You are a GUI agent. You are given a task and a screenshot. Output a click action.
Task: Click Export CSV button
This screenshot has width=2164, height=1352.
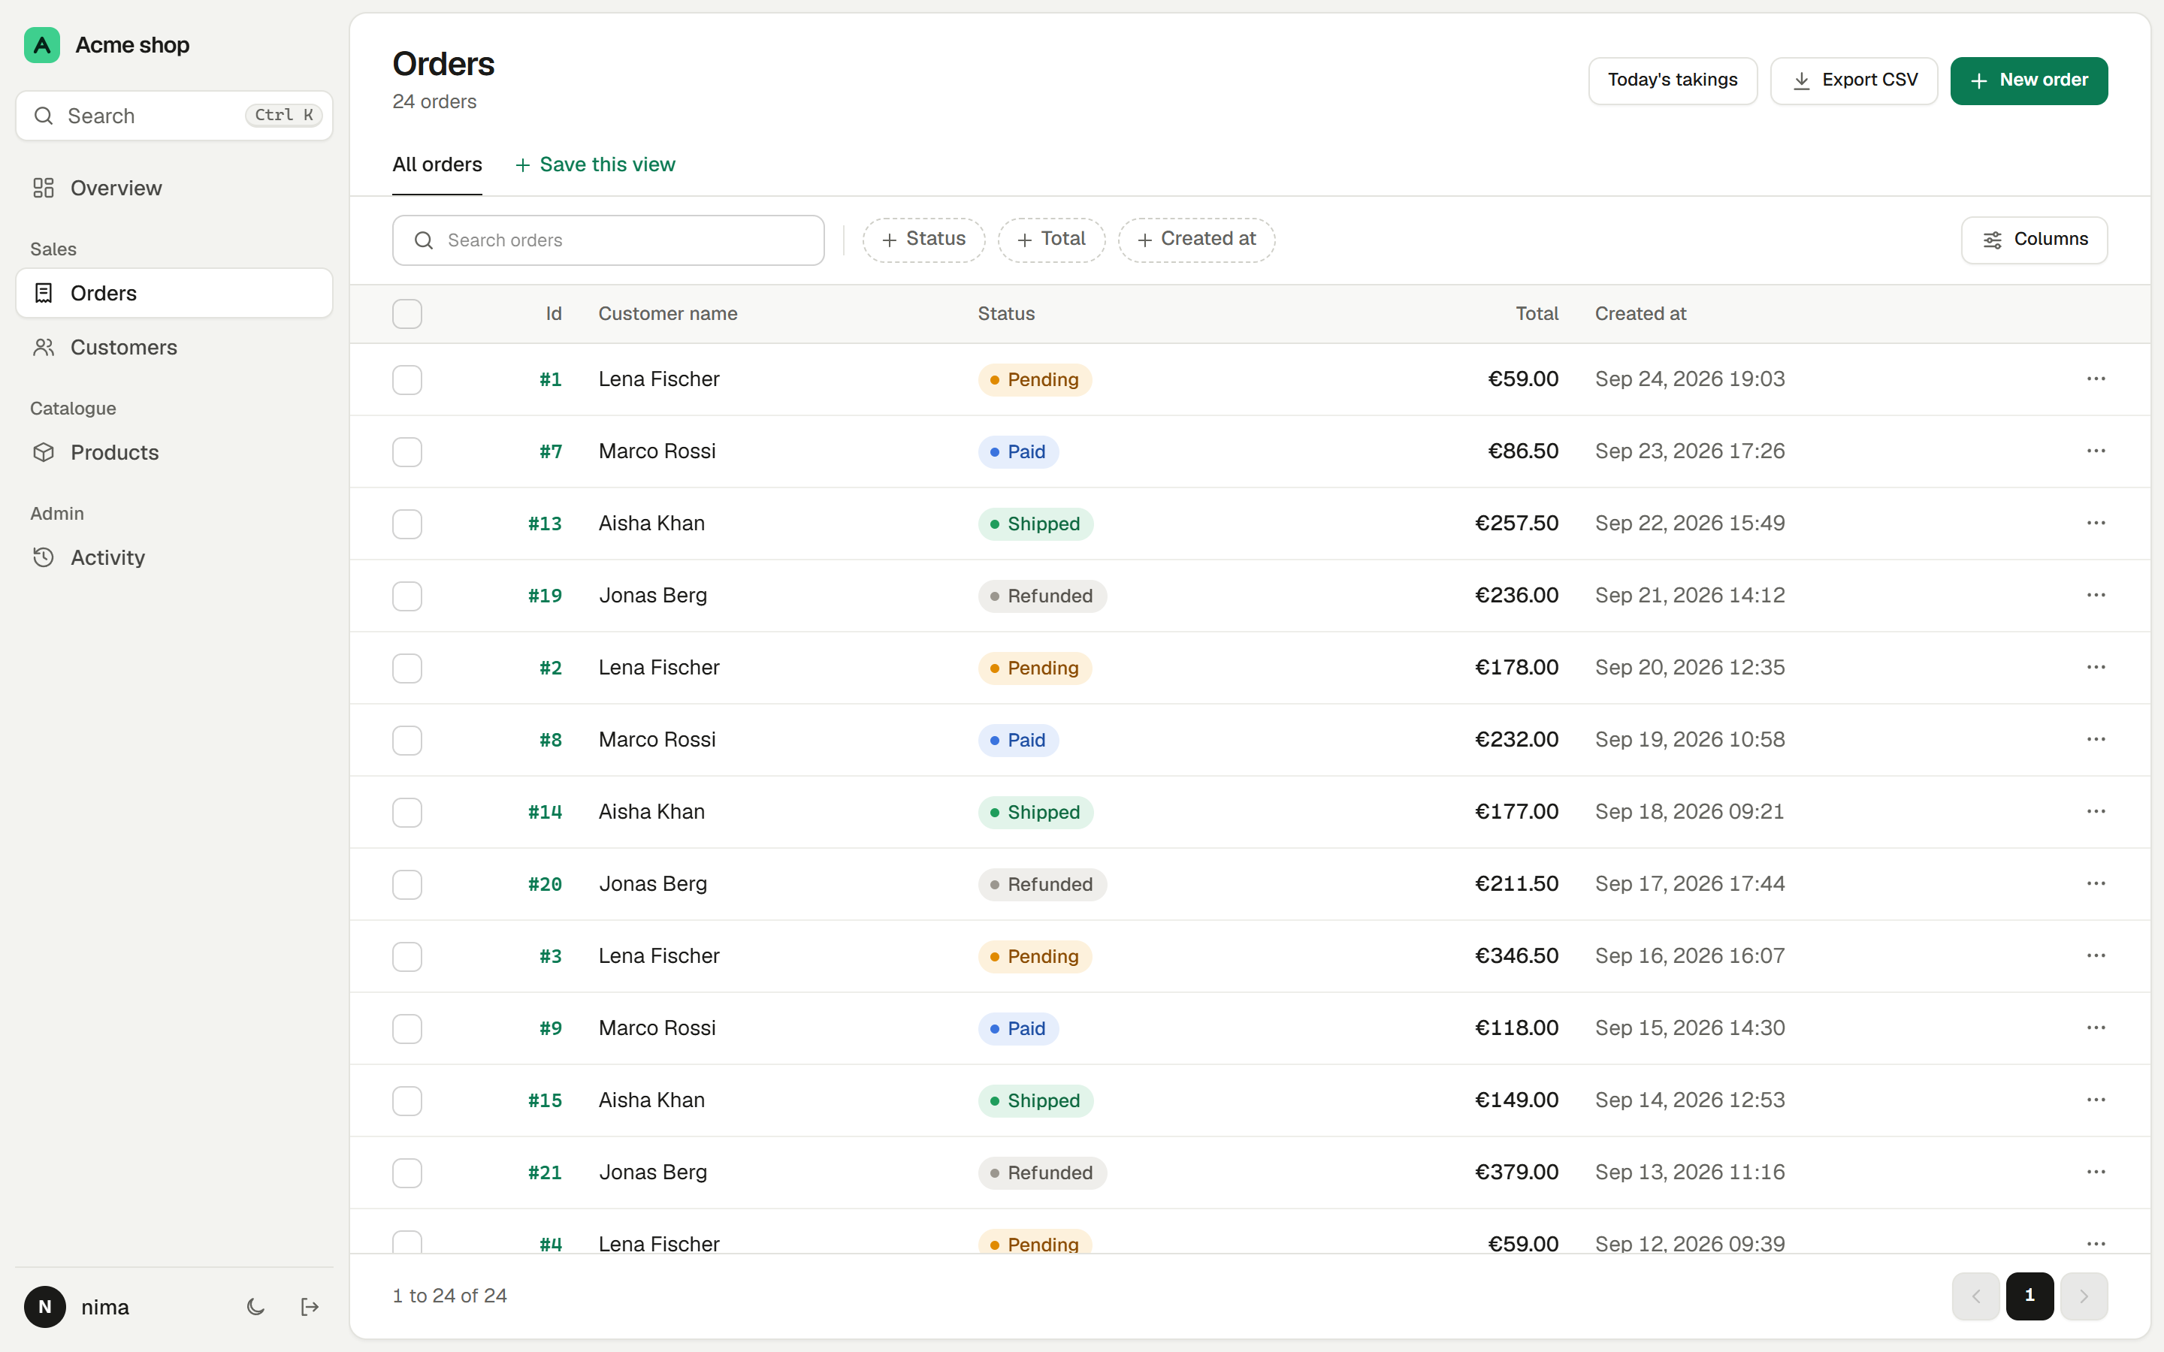tap(1854, 80)
